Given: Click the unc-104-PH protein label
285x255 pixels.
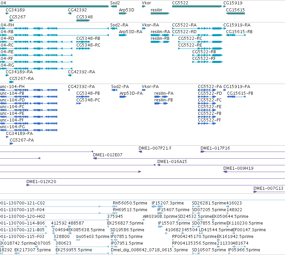Looking at the screenshot, I should click(12, 86).
